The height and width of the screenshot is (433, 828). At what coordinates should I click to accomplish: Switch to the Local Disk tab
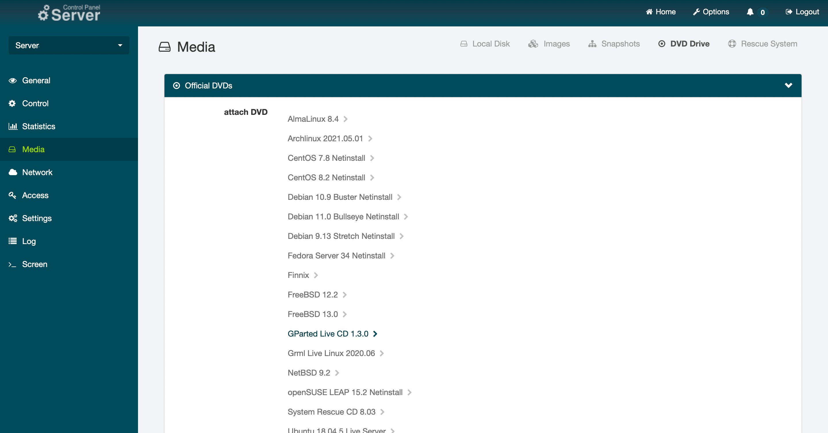coord(485,44)
